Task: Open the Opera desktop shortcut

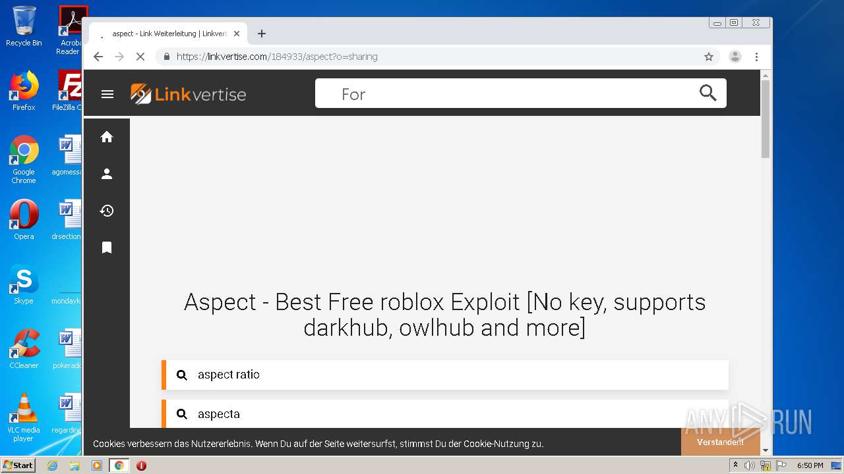Action: 24,220
